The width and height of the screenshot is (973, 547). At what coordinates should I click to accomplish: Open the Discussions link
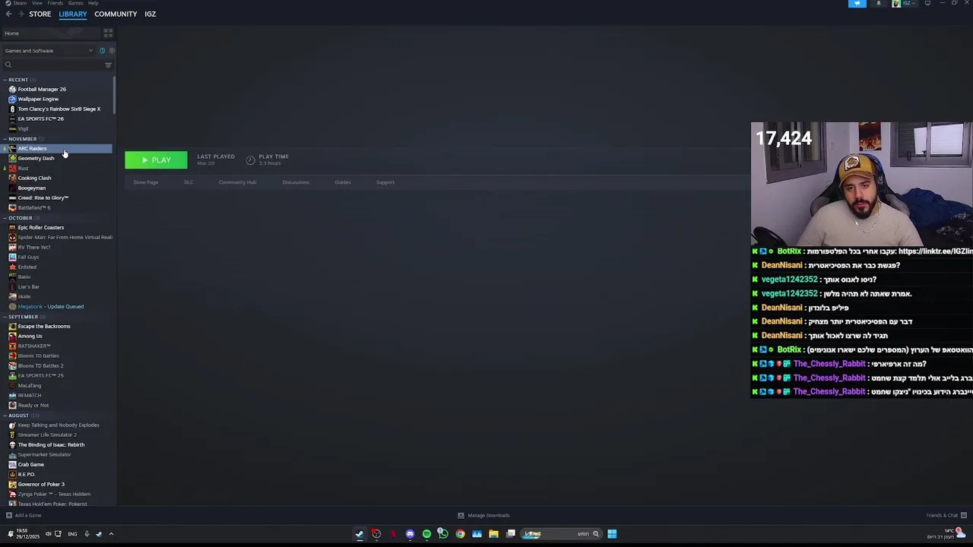pyautogui.click(x=296, y=182)
